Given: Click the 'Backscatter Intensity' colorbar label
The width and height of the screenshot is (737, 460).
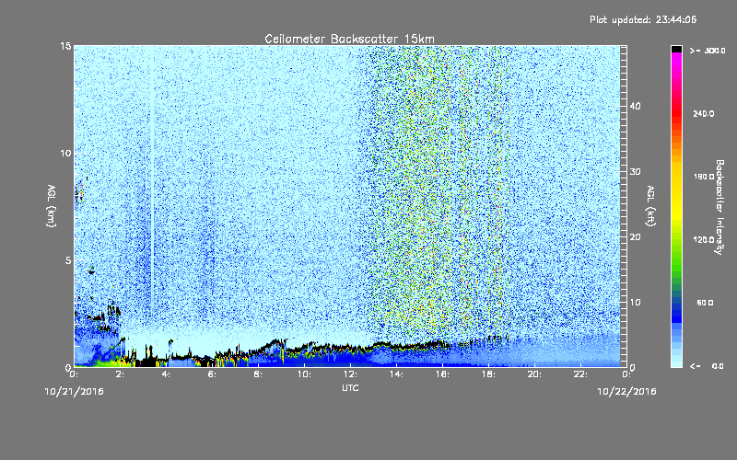Looking at the screenshot, I should coord(719,207).
